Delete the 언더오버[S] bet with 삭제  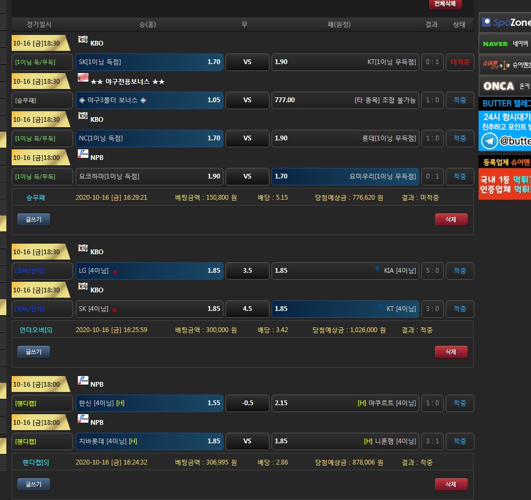(x=451, y=351)
